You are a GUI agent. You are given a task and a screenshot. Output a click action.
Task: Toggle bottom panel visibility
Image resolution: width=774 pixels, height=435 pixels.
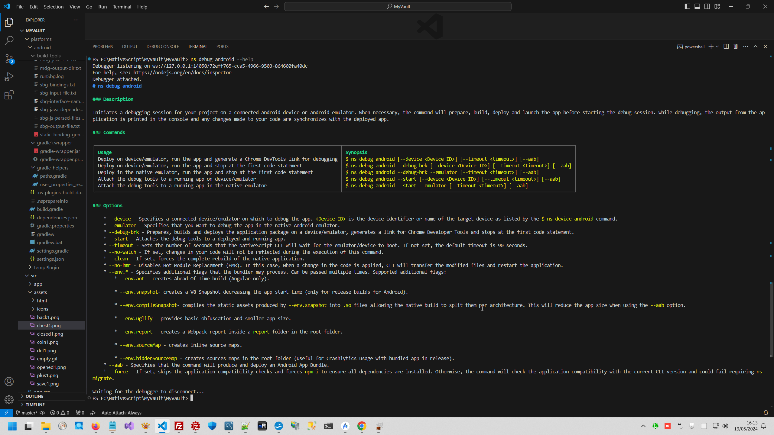point(697,6)
